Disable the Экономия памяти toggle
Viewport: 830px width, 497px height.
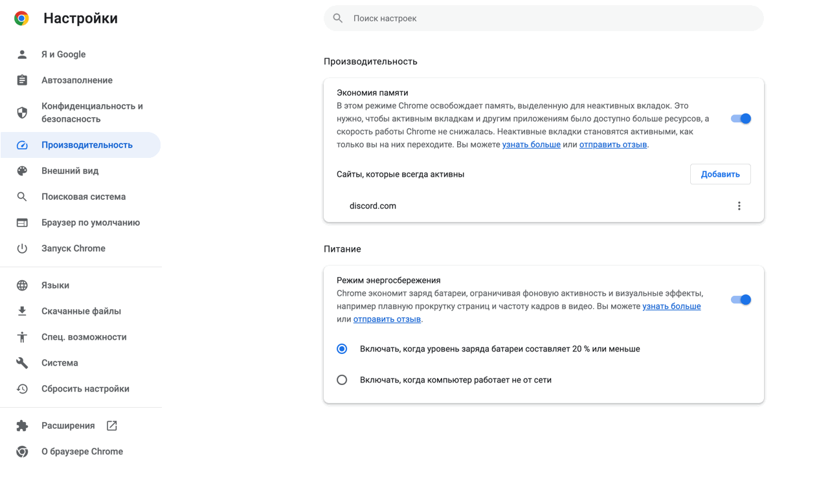click(x=741, y=118)
